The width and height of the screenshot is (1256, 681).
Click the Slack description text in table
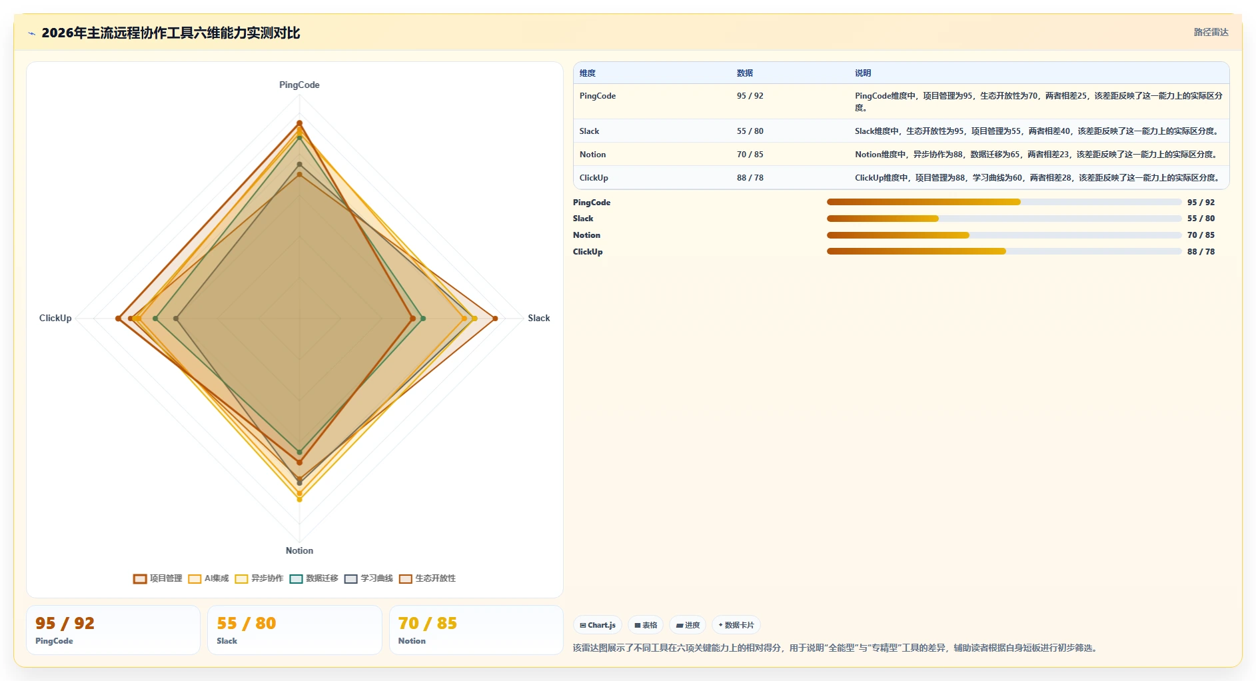1038,131
